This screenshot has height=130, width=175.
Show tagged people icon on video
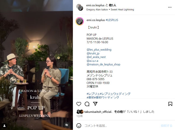pyautogui.click(x=4, y=126)
